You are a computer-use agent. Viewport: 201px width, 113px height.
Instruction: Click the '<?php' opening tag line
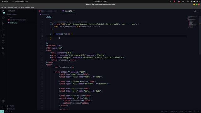coord(49,17)
